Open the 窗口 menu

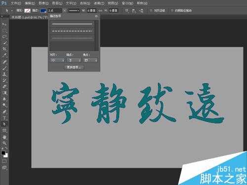click(x=127, y=3)
